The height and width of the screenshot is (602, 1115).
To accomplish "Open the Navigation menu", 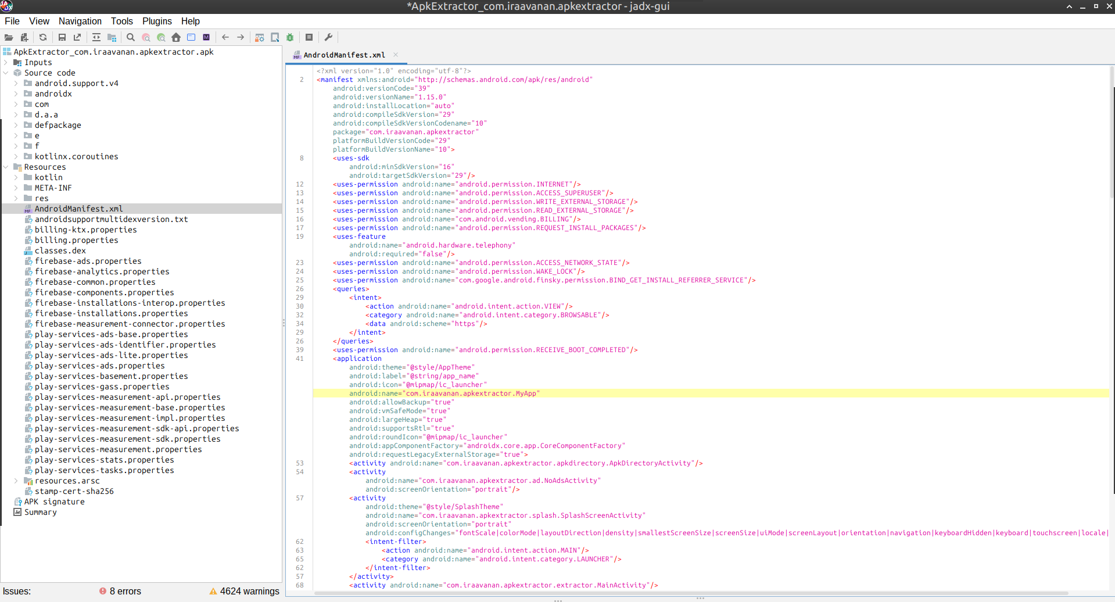I will coord(80,21).
